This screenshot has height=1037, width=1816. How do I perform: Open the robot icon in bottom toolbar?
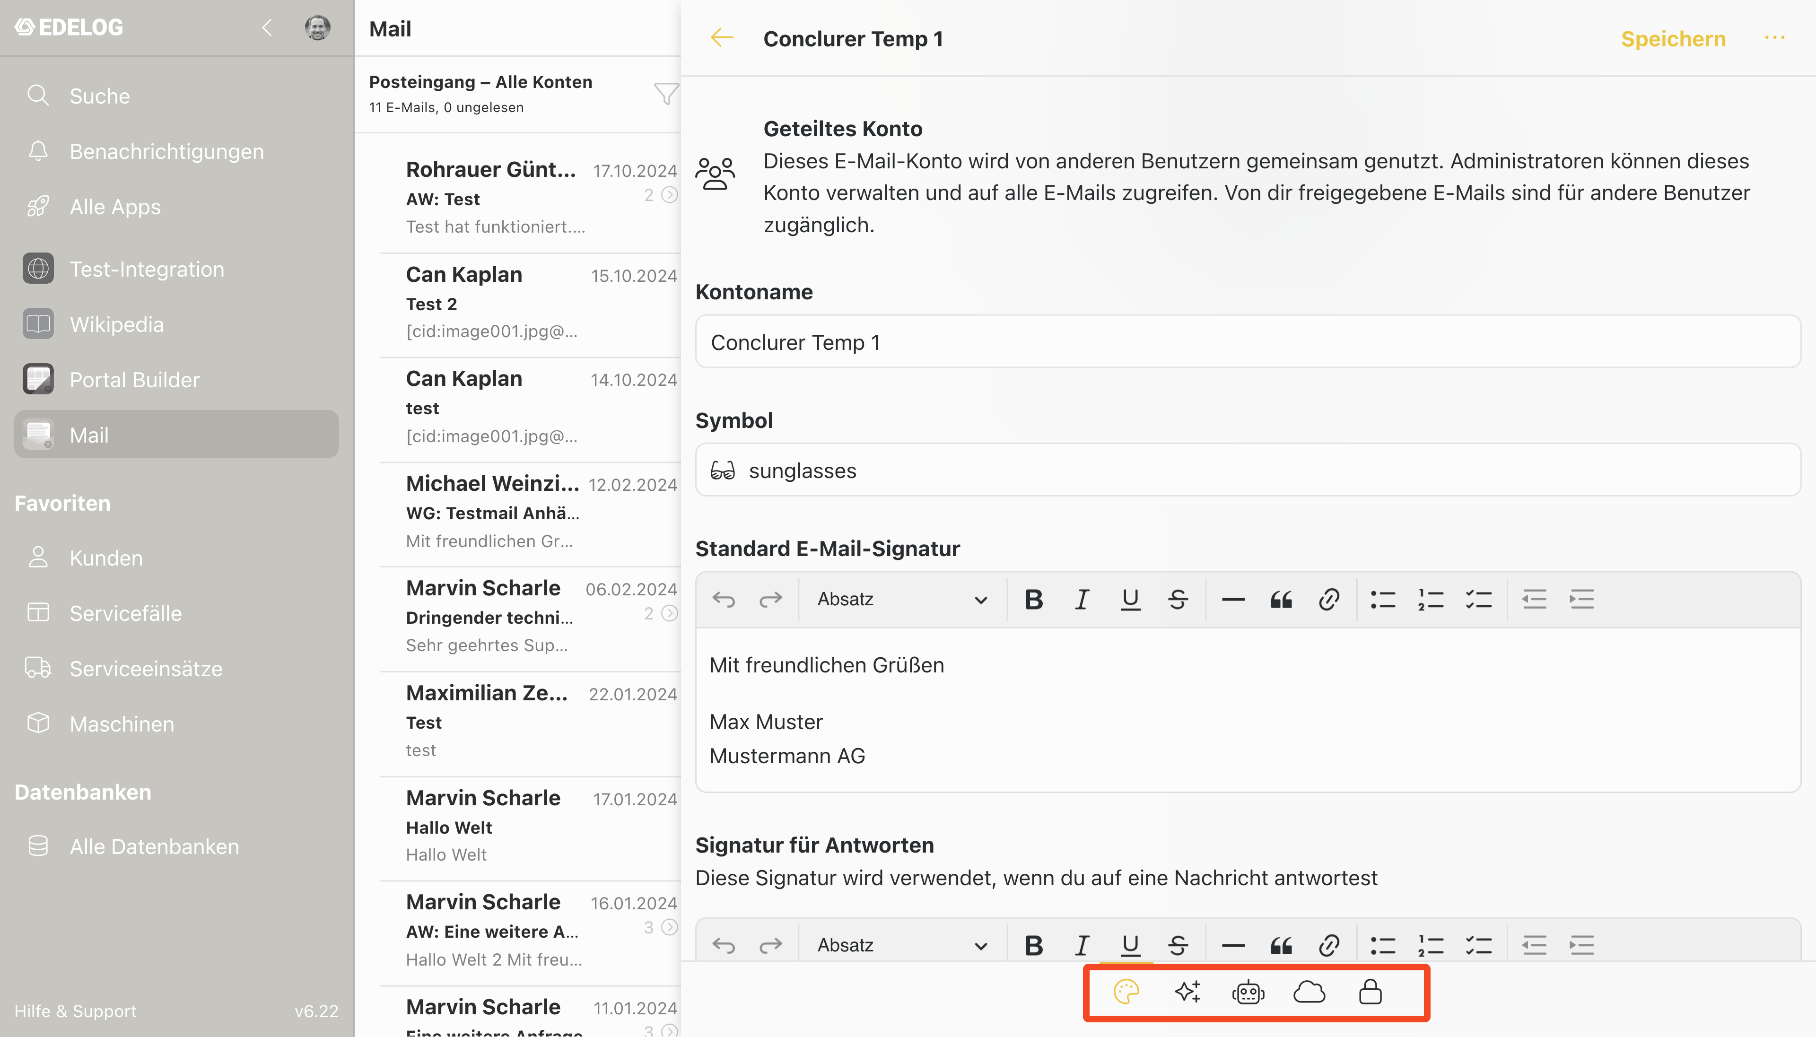point(1248,992)
